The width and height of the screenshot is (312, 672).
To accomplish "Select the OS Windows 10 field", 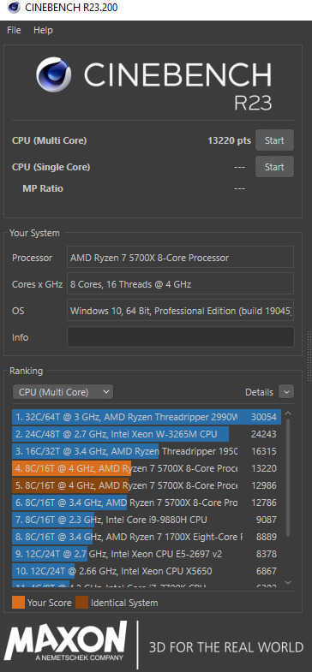I will point(180,310).
